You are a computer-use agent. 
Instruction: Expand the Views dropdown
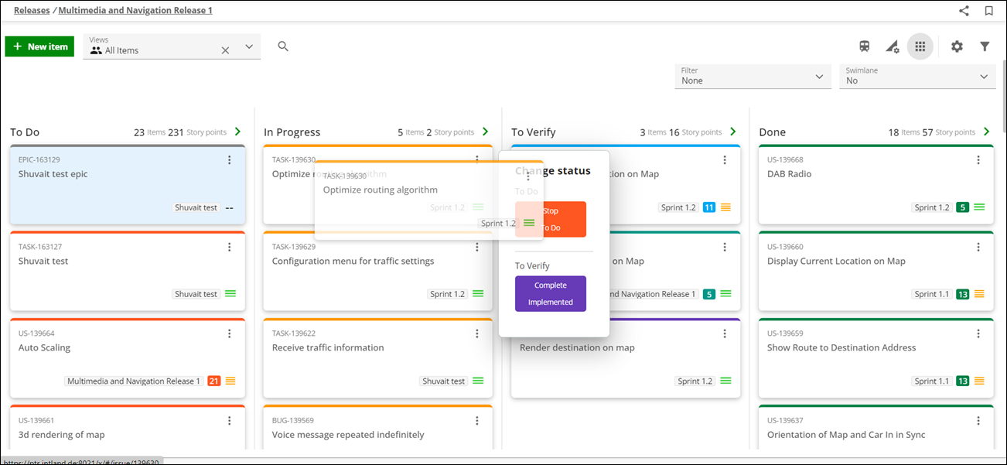click(x=249, y=46)
